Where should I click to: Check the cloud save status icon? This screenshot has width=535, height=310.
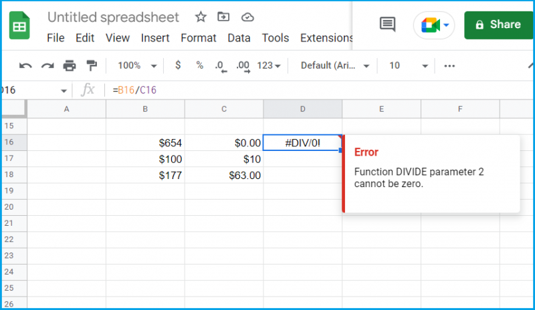(247, 17)
